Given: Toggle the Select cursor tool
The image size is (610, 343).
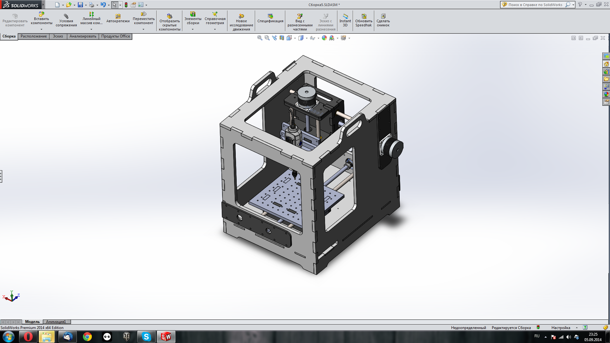Looking at the screenshot, I should (x=114, y=5).
